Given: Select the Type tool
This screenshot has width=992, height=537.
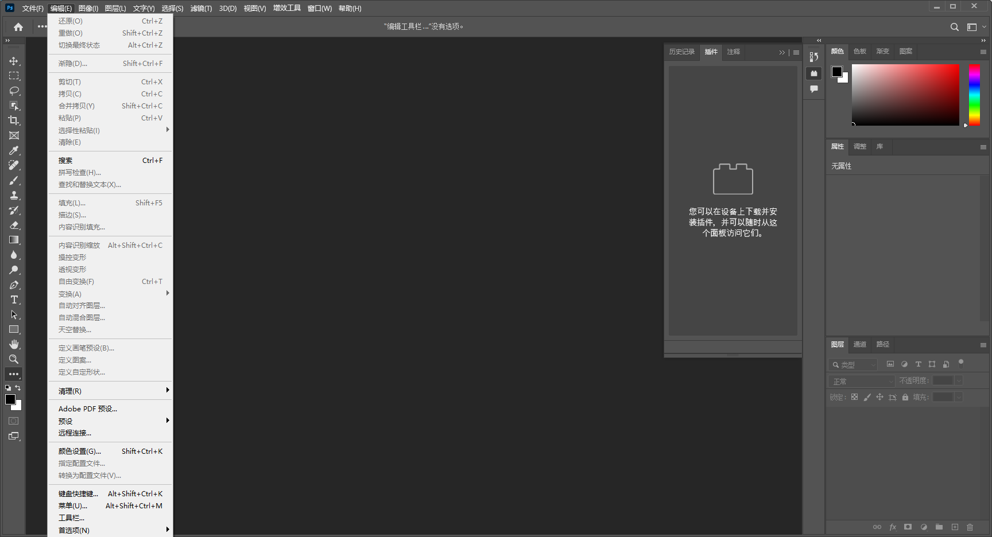Looking at the screenshot, I should pyautogui.click(x=14, y=299).
